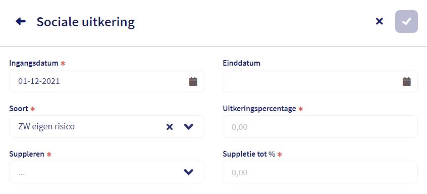Click the Suppleren field label

pyautogui.click(x=27, y=154)
